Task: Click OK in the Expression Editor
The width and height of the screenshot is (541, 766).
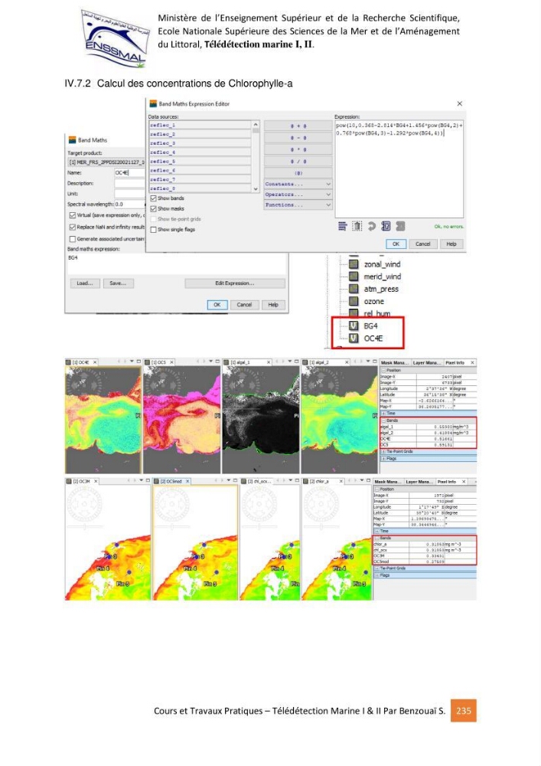Action: pos(396,244)
